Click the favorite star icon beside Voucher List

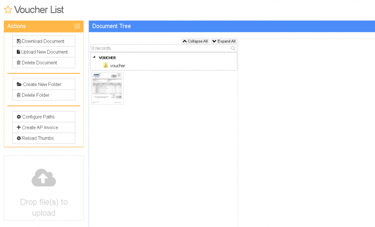tap(8, 10)
